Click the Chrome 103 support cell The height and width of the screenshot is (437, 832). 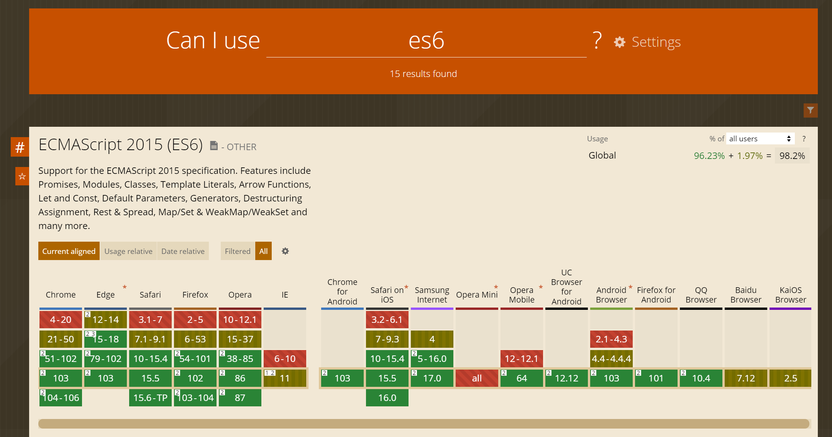click(61, 378)
